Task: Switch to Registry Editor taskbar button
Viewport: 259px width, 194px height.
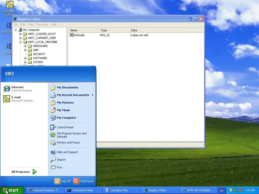Action: click(160, 190)
